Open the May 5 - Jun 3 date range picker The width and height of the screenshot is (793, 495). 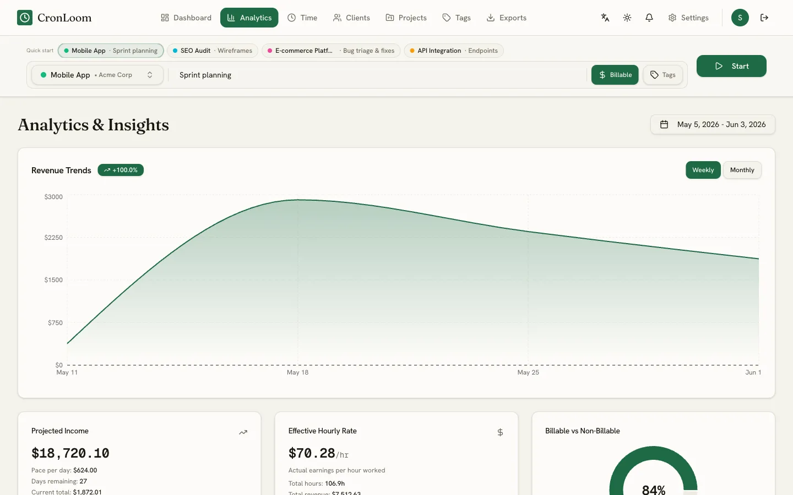(713, 124)
